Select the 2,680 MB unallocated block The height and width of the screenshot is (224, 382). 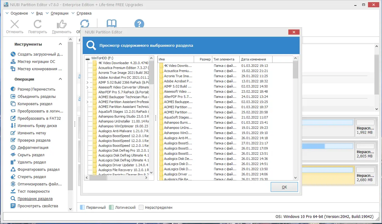coord(365,175)
